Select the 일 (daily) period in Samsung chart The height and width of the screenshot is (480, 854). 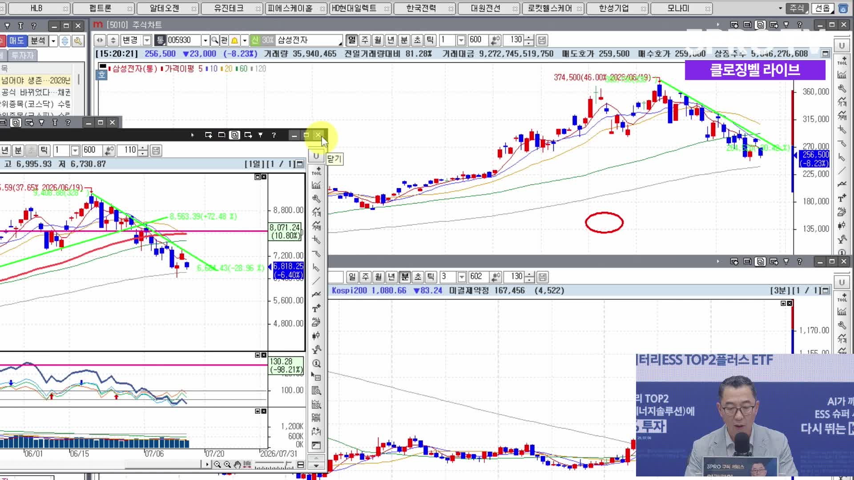tap(352, 40)
